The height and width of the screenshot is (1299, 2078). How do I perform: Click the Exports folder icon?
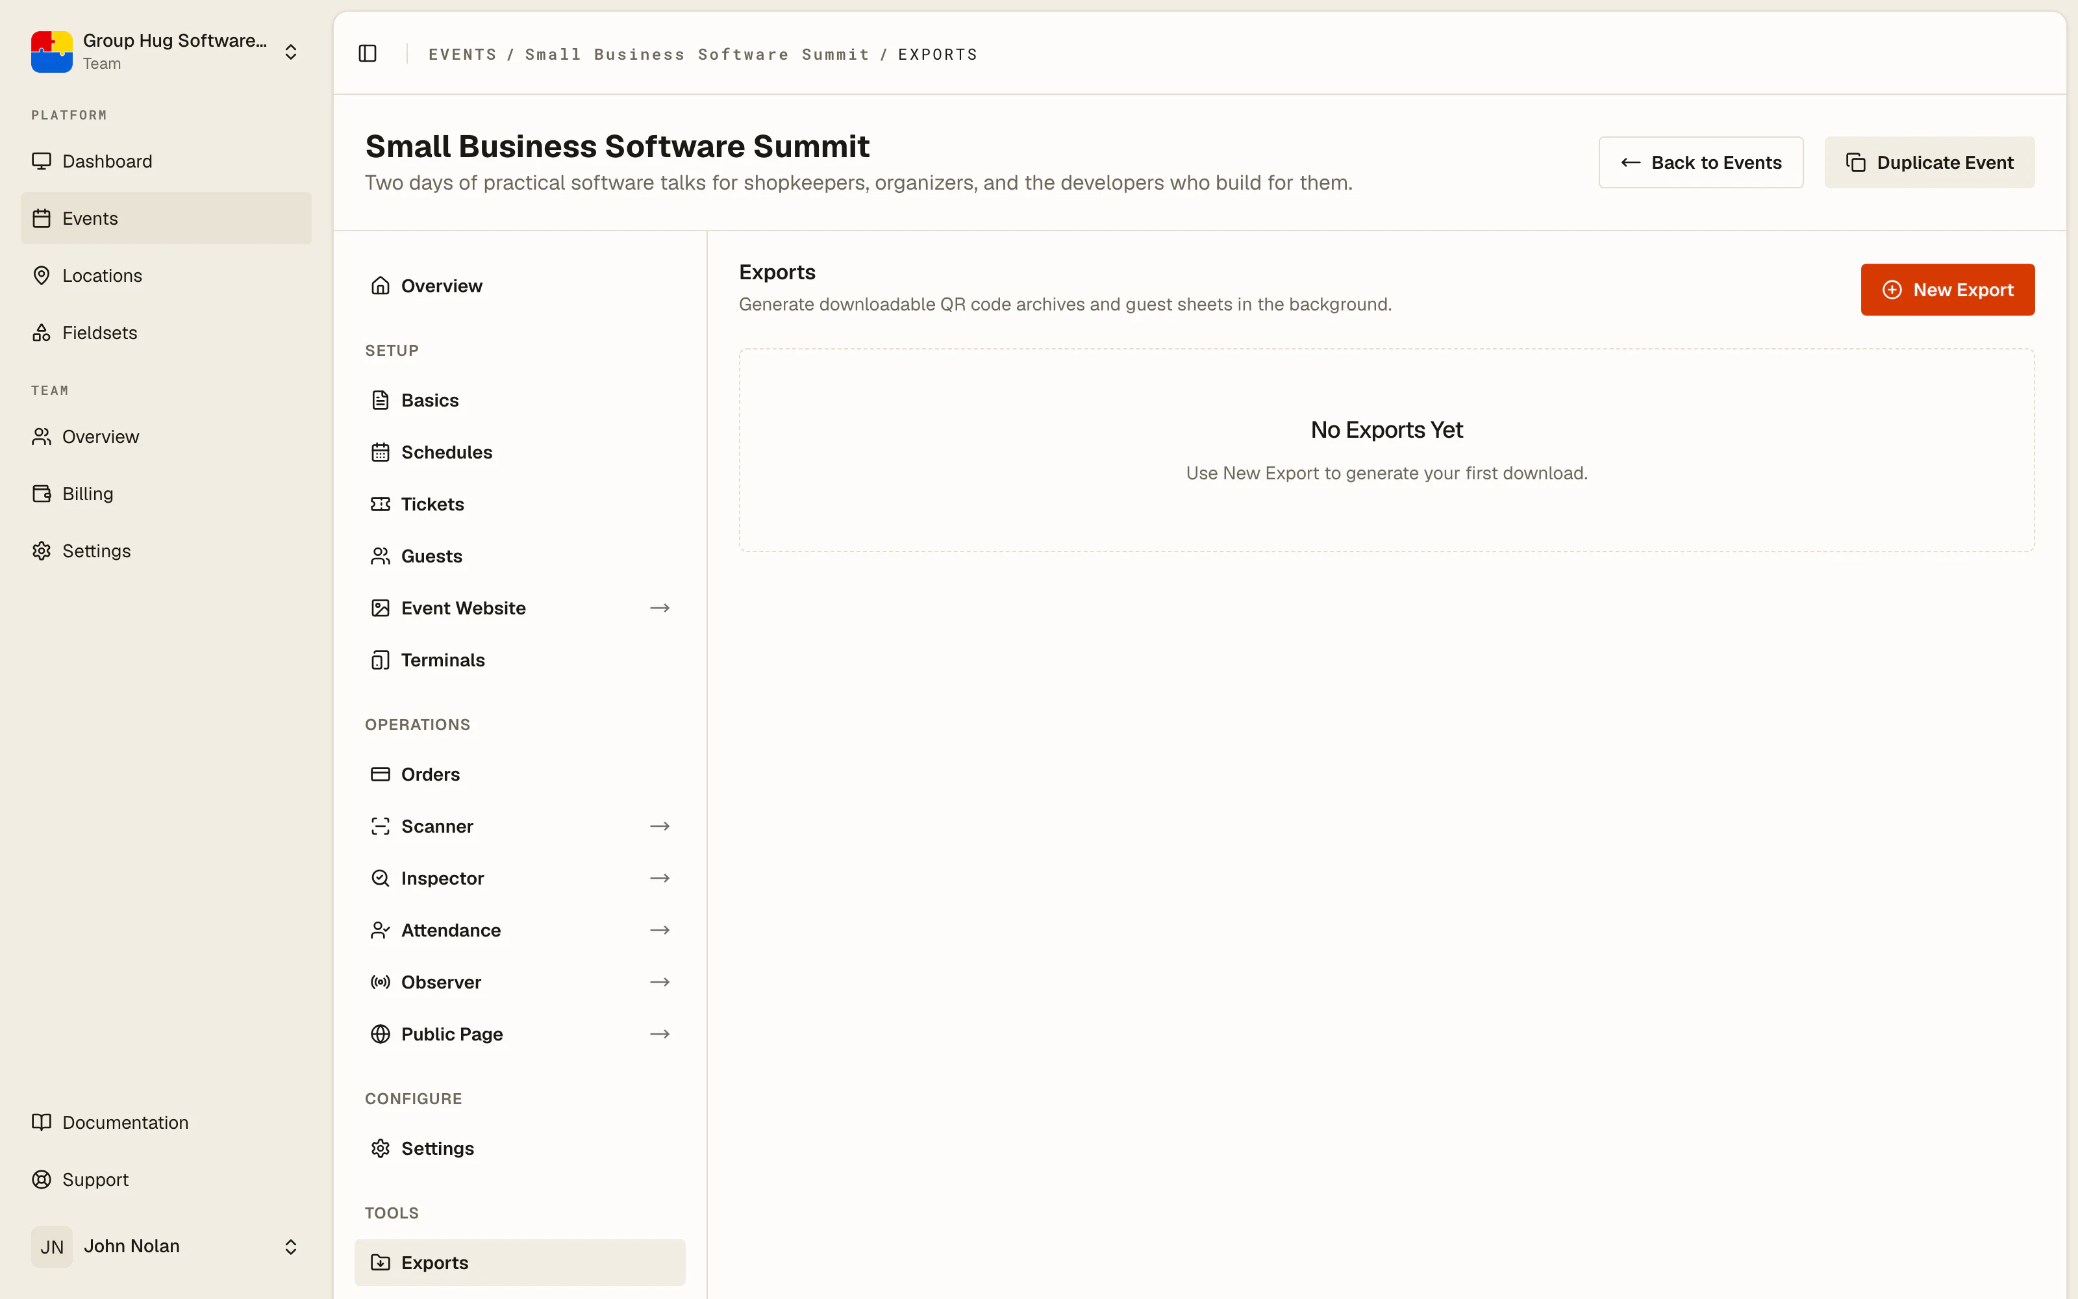pyautogui.click(x=381, y=1263)
